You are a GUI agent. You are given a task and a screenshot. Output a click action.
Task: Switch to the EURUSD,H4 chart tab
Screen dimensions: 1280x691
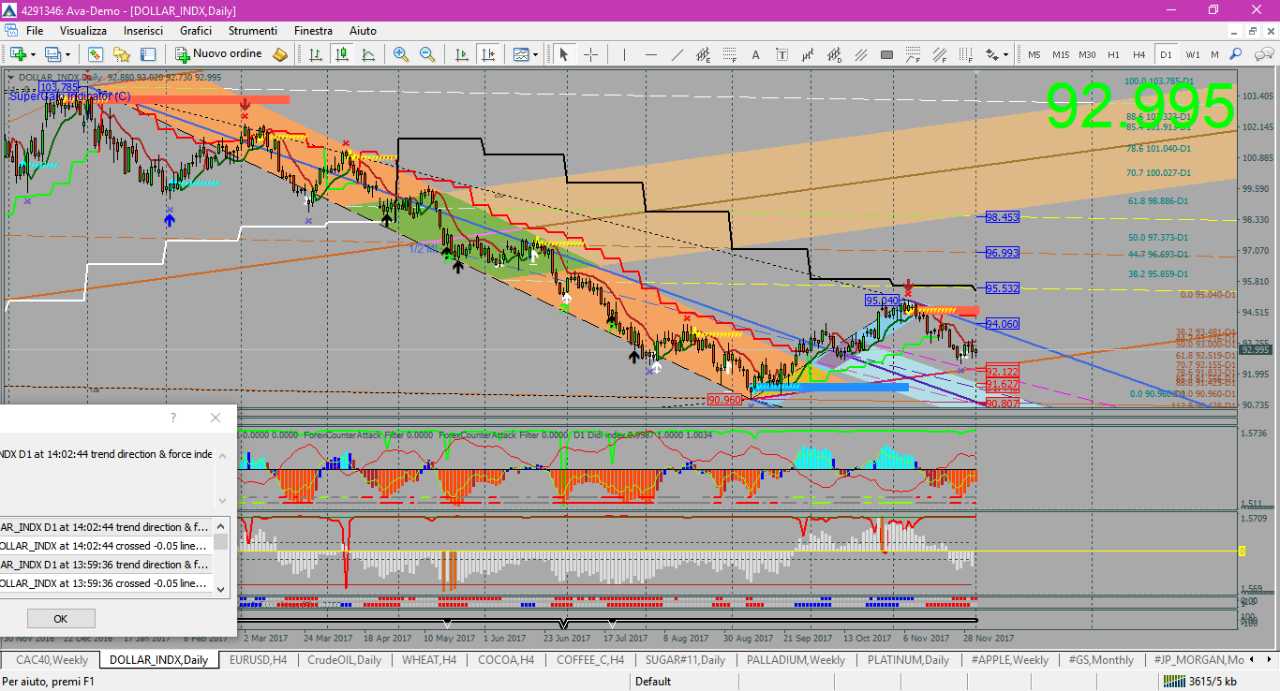tap(258, 660)
